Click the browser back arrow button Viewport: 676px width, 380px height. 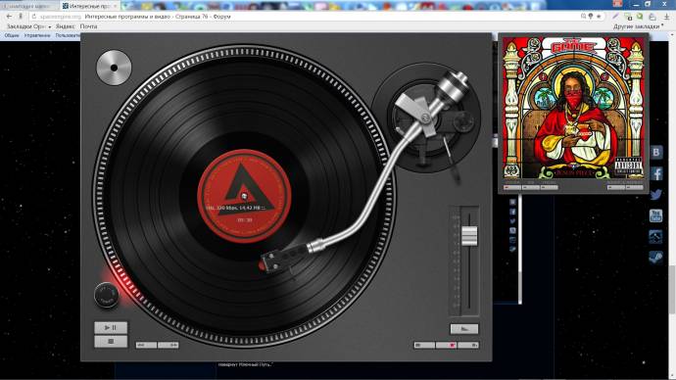pyautogui.click(x=9, y=17)
